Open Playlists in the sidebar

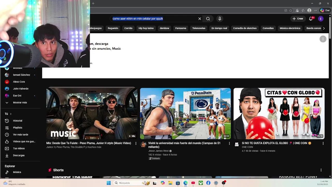click(x=18, y=128)
